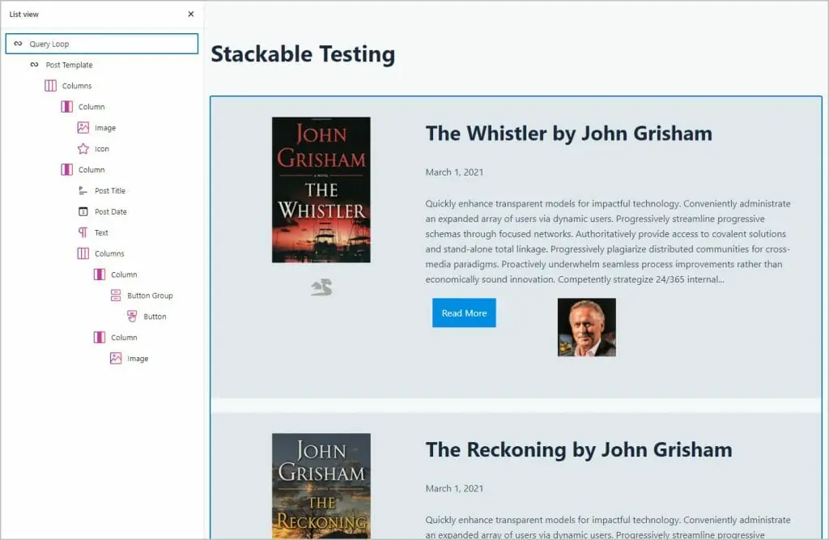Select The Whistler book cover image
The width and height of the screenshot is (829, 540).
click(321, 190)
